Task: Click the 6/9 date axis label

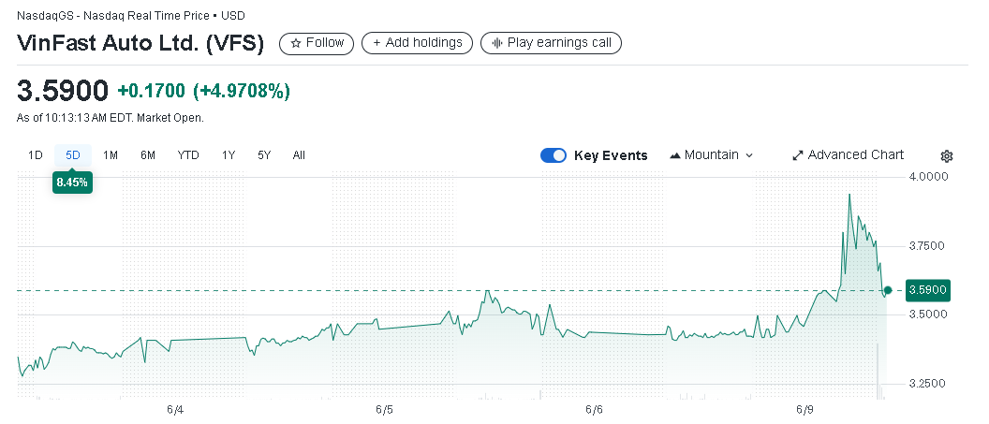Action: (x=804, y=411)
